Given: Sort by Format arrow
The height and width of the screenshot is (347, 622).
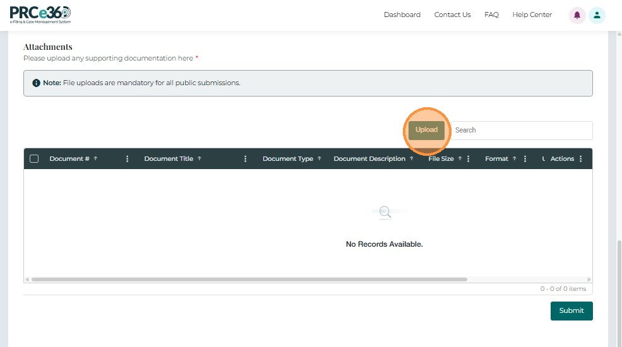Looking at the screenshot, I should point(515,158).
